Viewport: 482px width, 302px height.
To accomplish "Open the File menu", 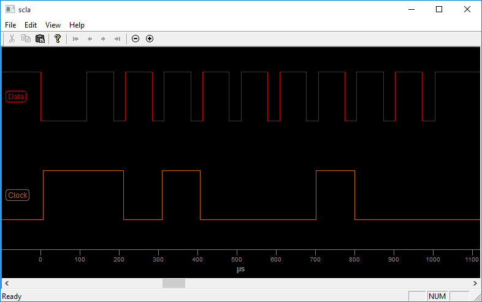I will click(10, 25).
